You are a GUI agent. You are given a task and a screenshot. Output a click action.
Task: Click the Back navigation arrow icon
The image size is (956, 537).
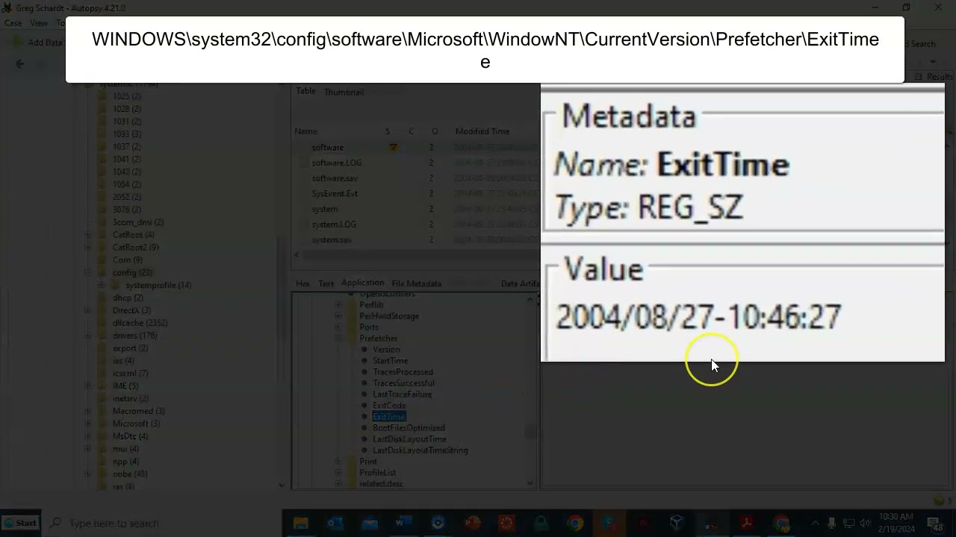(x=20, y=64)
